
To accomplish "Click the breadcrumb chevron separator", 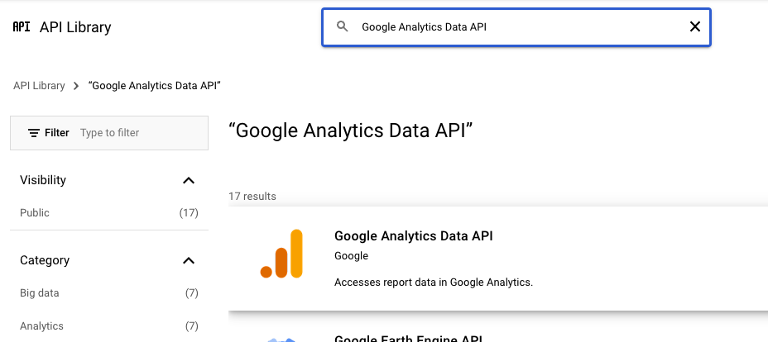I will click(76, 86).
